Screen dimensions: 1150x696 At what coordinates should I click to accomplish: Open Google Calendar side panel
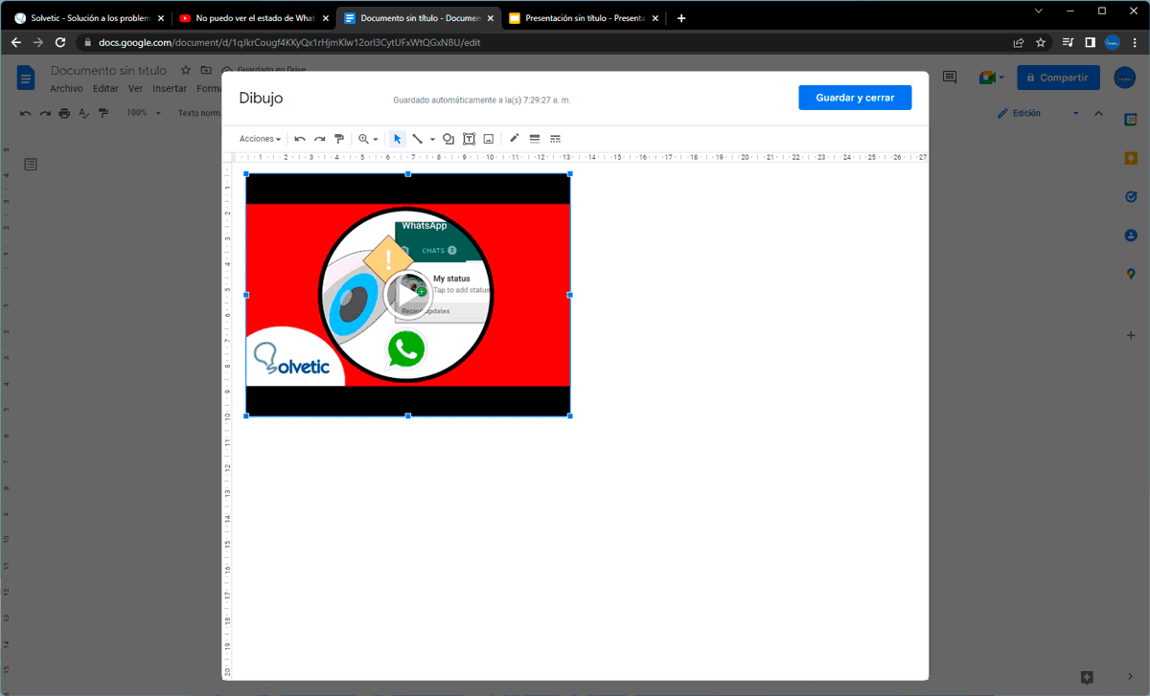pyautogui.click(x=1131, y=118)
